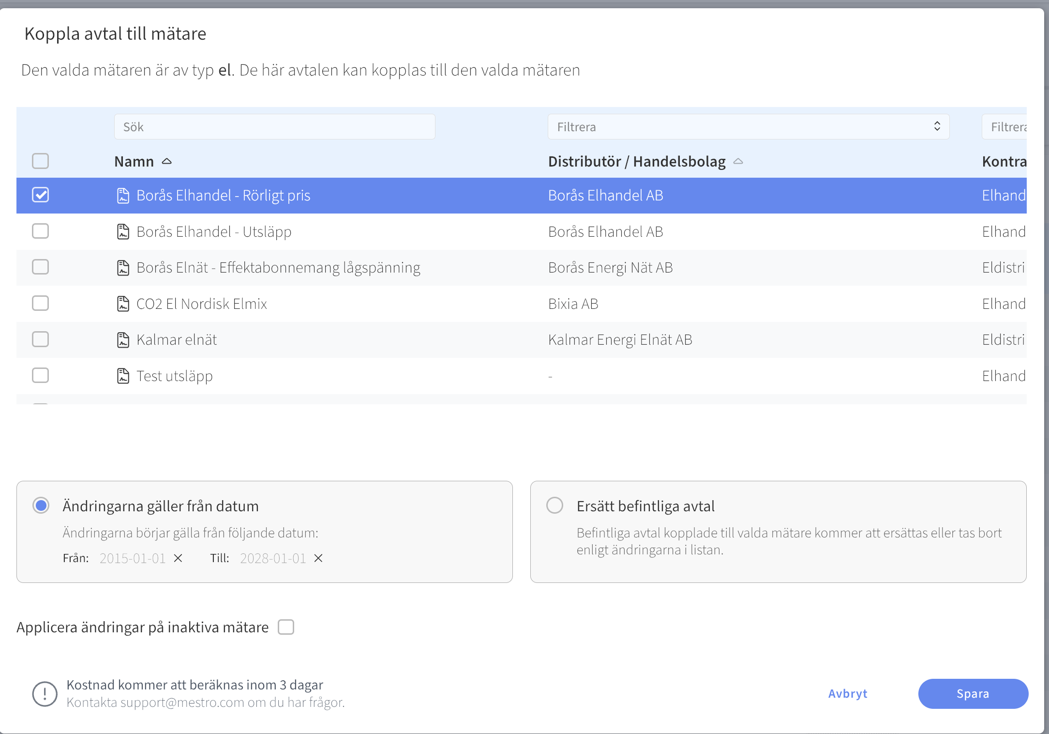Screen dimensions: 1049x734
Task: Click the Ersätt befintliga avtal option card
Action: 778,532
